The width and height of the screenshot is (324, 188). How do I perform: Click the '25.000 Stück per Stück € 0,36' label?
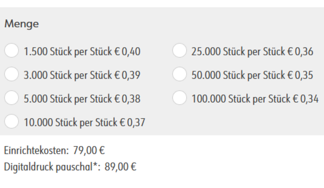(252, 52)
